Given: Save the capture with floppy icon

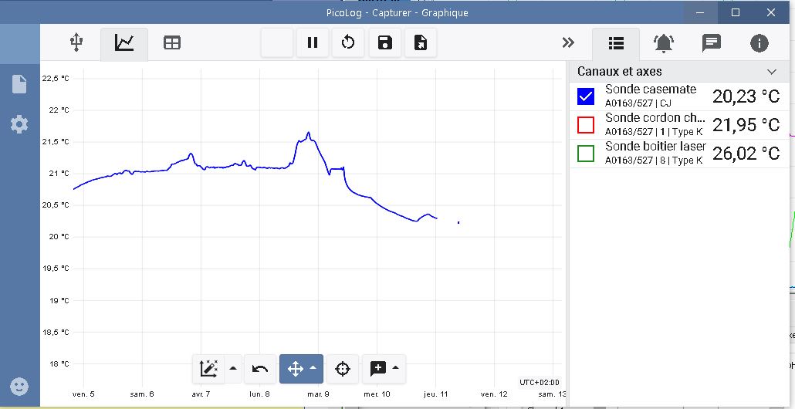Looking at the screenshot, I should pyautogui.click(x=384, y=43).
